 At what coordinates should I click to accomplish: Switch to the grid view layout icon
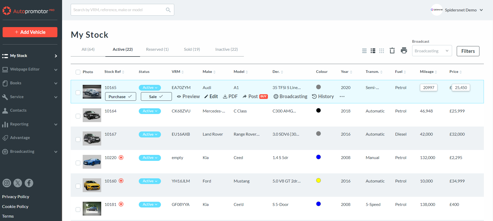pos(382,51)
